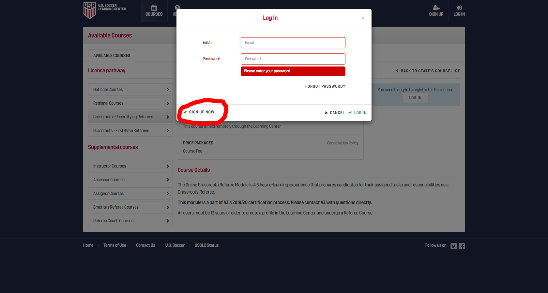Click the Log In button in the blue notice
The height and width of the screenshot is (293, 548).
click(x=415, y=98)
